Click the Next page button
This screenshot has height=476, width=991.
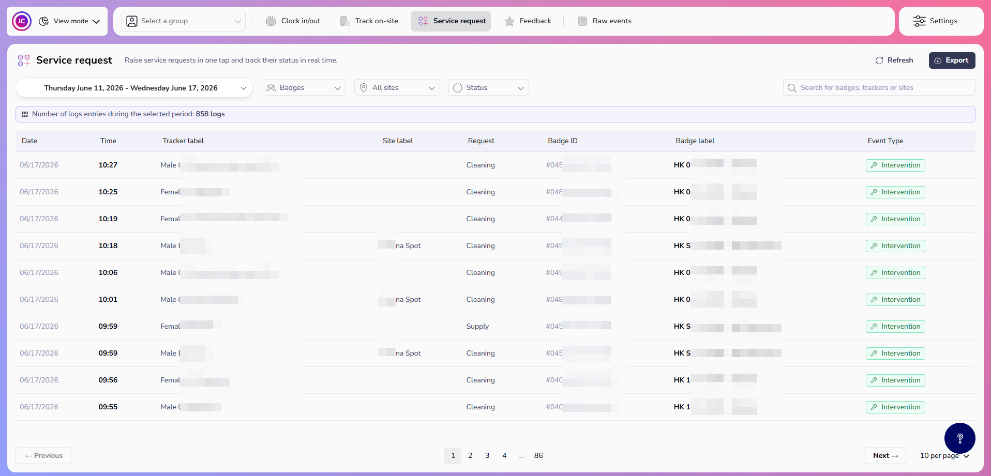click(x=885, y=456)
